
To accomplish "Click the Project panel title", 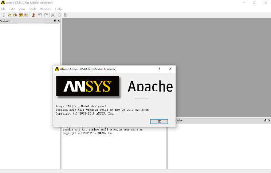I will pyautogui.click(x=5, y=21).
